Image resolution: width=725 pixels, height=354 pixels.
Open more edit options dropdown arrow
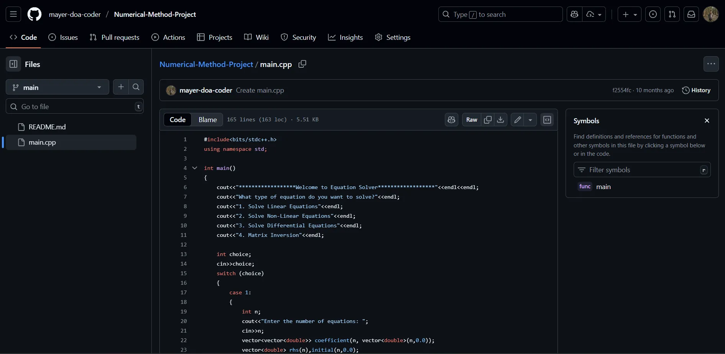pyautogui.click(x=530, y=120)
